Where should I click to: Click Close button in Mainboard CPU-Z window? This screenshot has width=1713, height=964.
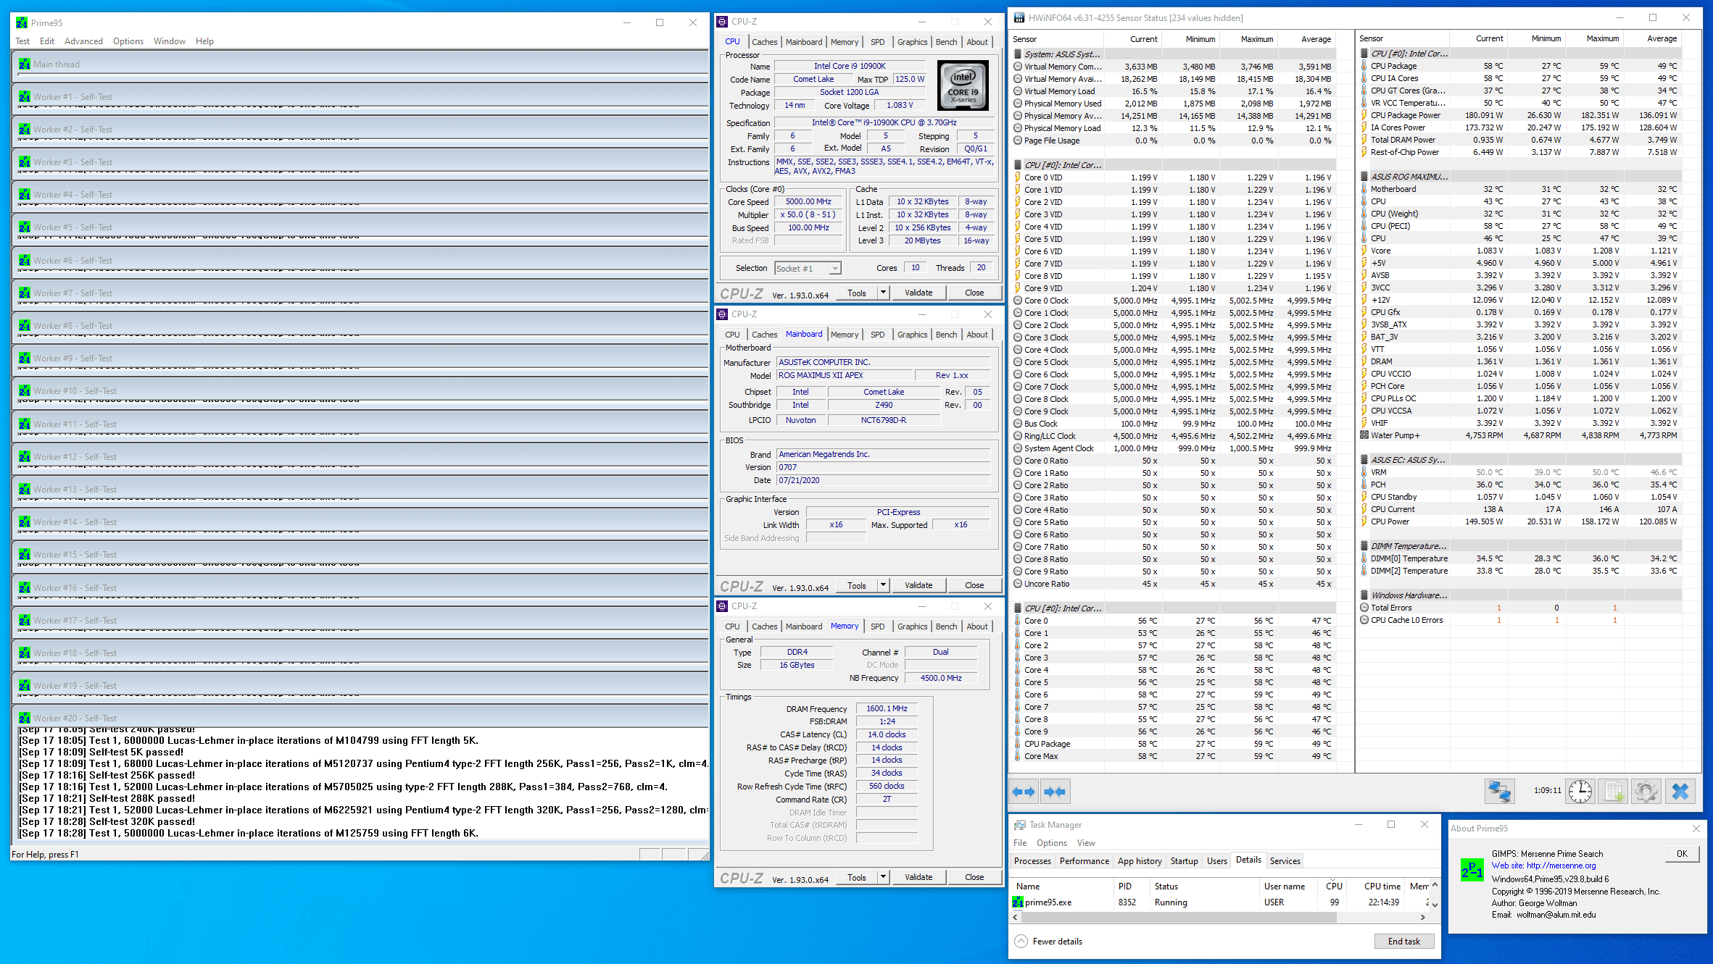[x=974, y=585]
